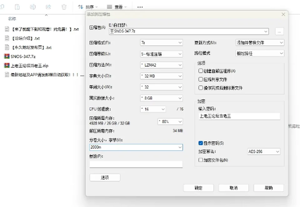300x207 pixels.
Task: Select the 【来了就能下载和观看！纯免费！】.txt file
Action: click(42, 29)
